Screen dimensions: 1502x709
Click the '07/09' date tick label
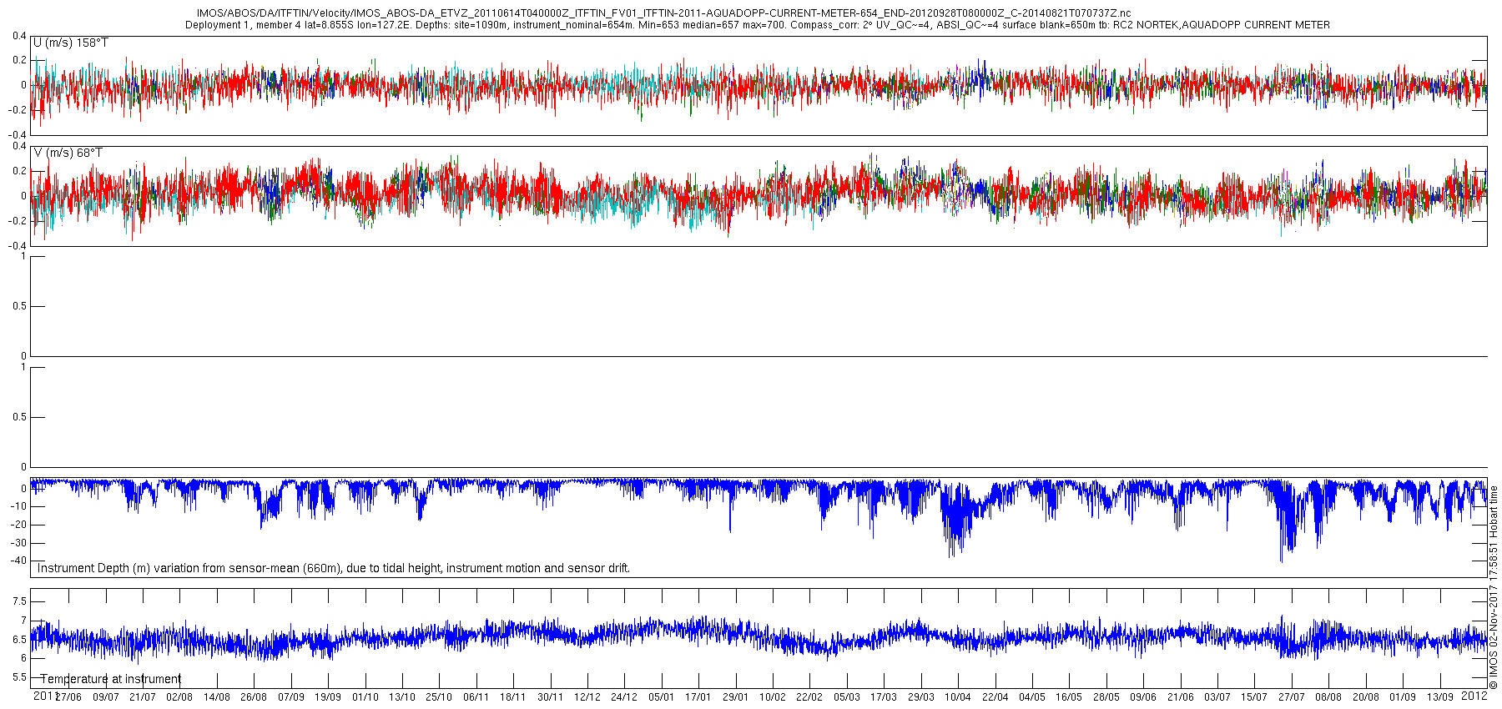point(291,697)
